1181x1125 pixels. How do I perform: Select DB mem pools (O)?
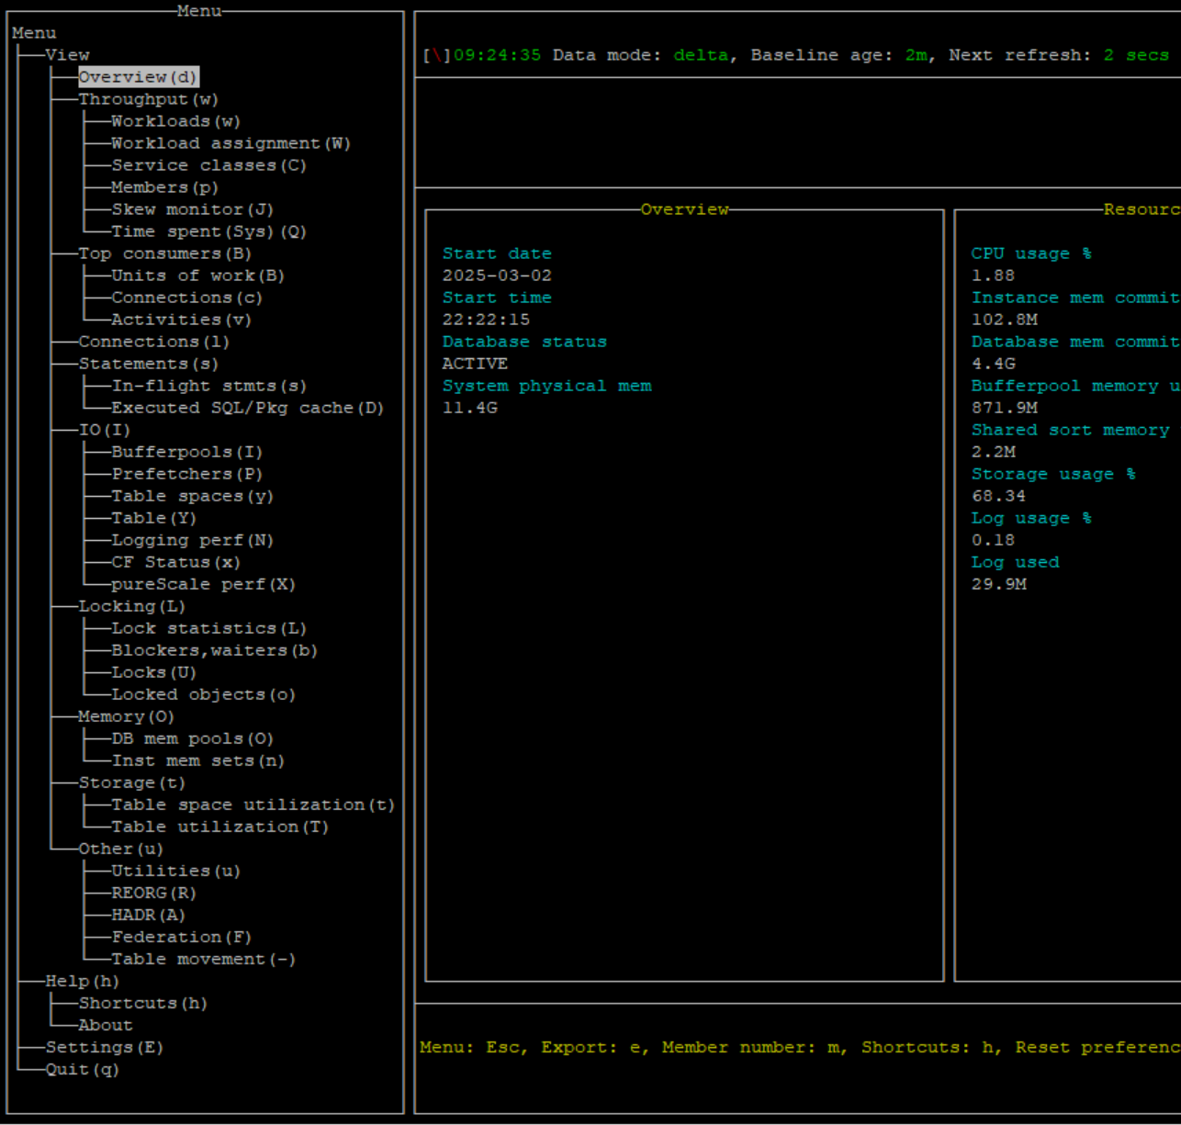tap(193, 738)
